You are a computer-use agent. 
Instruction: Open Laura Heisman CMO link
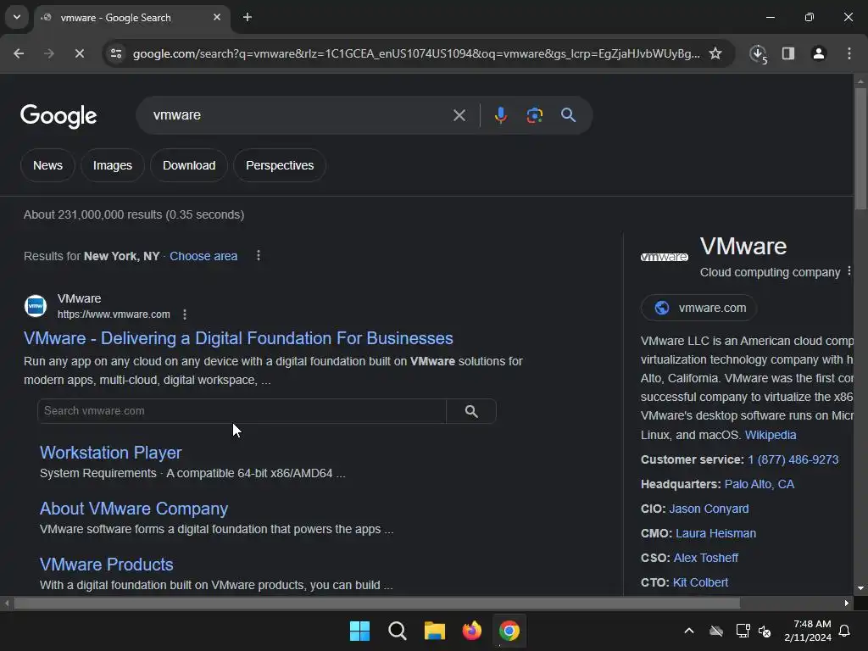pyautogui.click(x=715, y=533)
